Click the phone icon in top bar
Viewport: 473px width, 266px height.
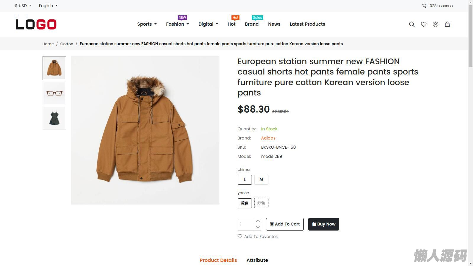pos(424,6)
